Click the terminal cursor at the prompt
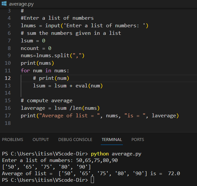This screenshot has width=197, height=186. (92, 180)
